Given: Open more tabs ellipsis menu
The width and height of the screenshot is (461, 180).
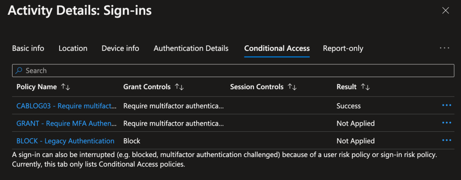Looking at the screenshot, I should click(x=444, y=48).
